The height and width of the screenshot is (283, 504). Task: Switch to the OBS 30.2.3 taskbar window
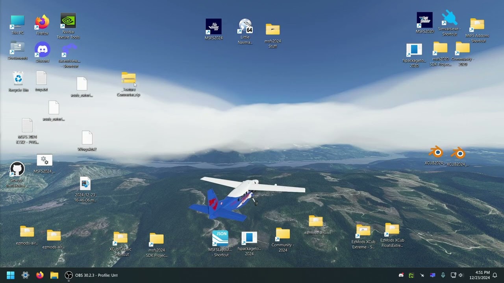point(91,275)
